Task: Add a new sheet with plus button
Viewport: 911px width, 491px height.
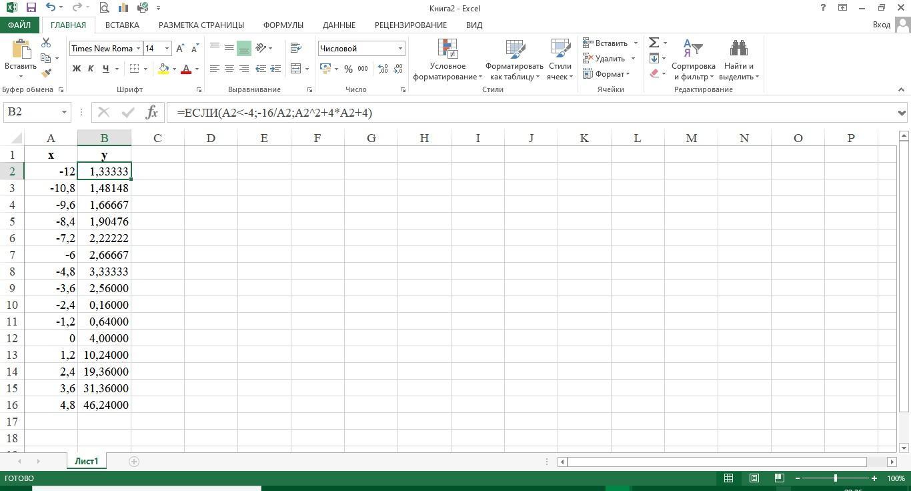Action: [134, 462]
